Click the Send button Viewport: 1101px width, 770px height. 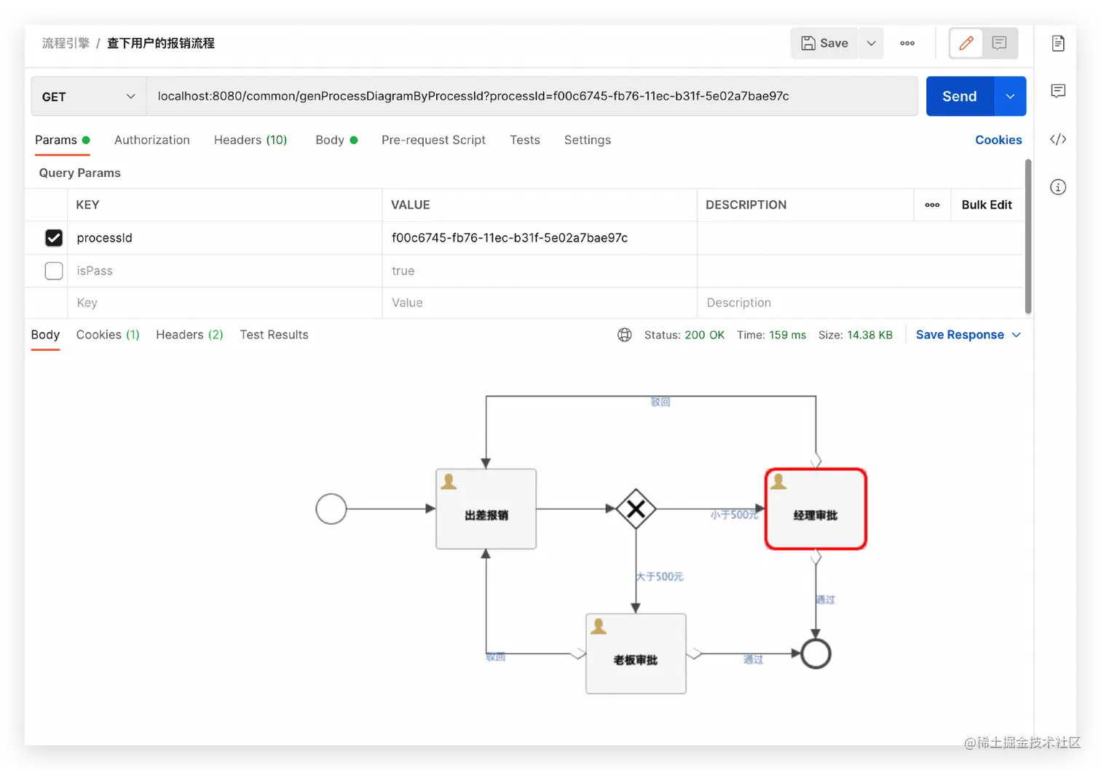pos(960,96)
